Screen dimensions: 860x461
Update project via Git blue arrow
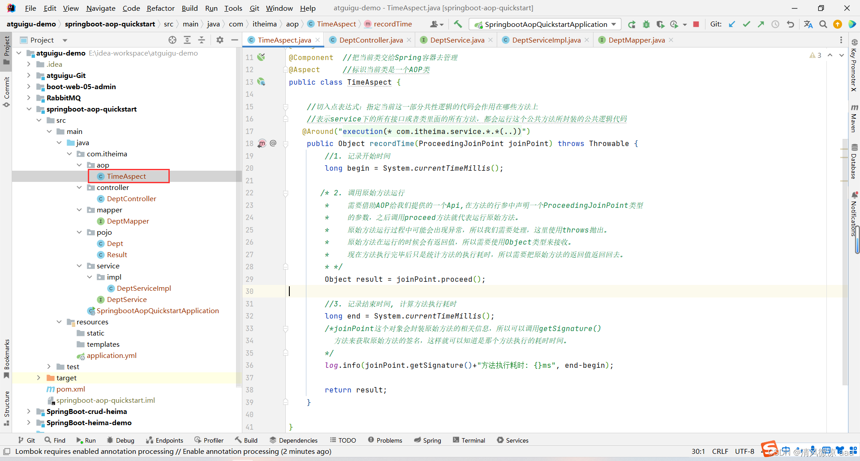732,24
